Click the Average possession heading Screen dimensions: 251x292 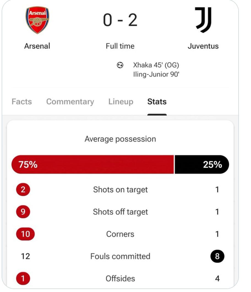120,139
